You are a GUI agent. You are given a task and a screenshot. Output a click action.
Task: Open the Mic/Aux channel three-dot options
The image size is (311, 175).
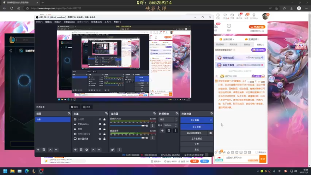(153, 126)
